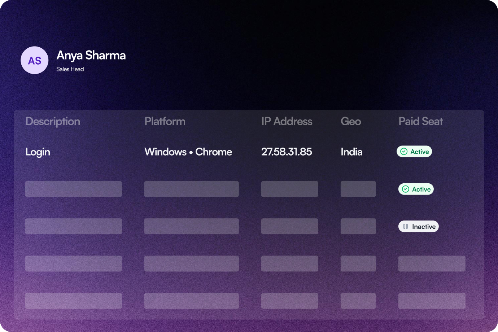The width and height of the screenshot is (498, 332).
Task: Click the Geo column header
Action: (x=351, y=122)
